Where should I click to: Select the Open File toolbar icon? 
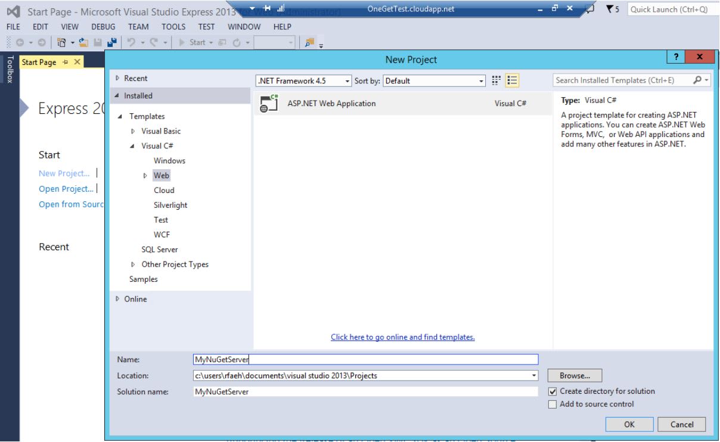click(x=83, y=43)
